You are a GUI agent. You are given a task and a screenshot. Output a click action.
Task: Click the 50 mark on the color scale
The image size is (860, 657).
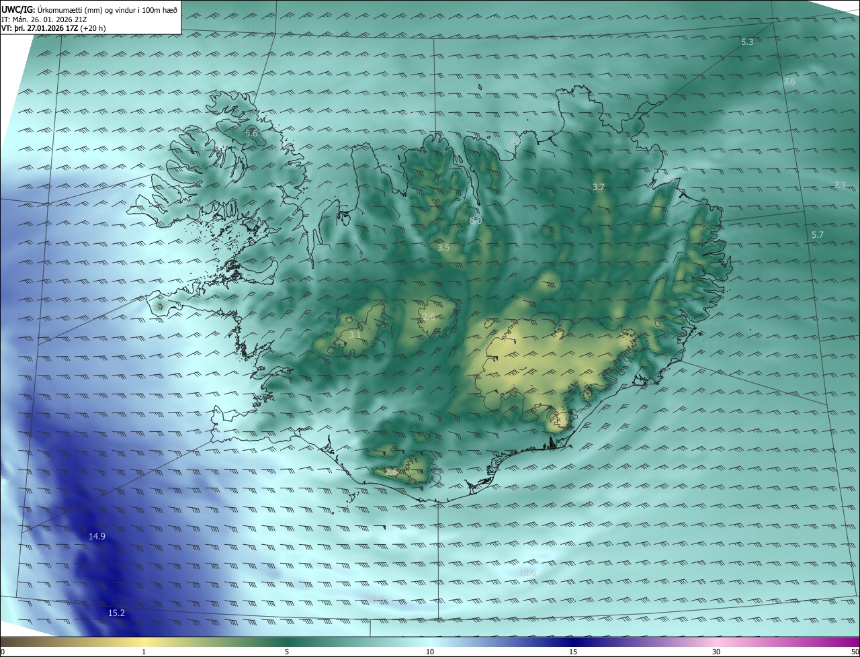pos(855,652)
